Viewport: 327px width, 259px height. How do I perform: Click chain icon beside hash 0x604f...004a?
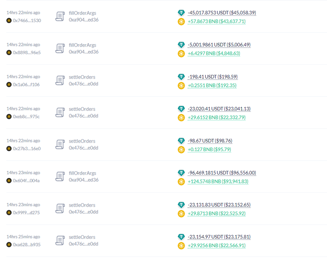(x=9, y=180)
